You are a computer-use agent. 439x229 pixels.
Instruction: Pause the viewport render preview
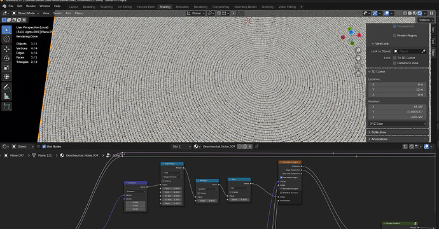[x=431, y=13]
